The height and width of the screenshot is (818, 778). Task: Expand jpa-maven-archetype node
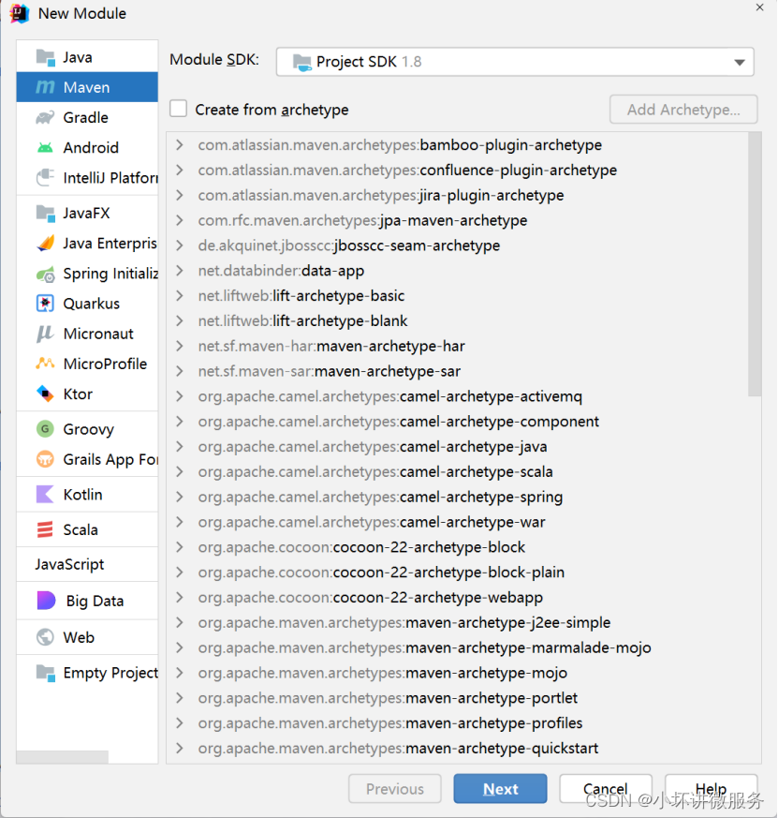(180, 220)
